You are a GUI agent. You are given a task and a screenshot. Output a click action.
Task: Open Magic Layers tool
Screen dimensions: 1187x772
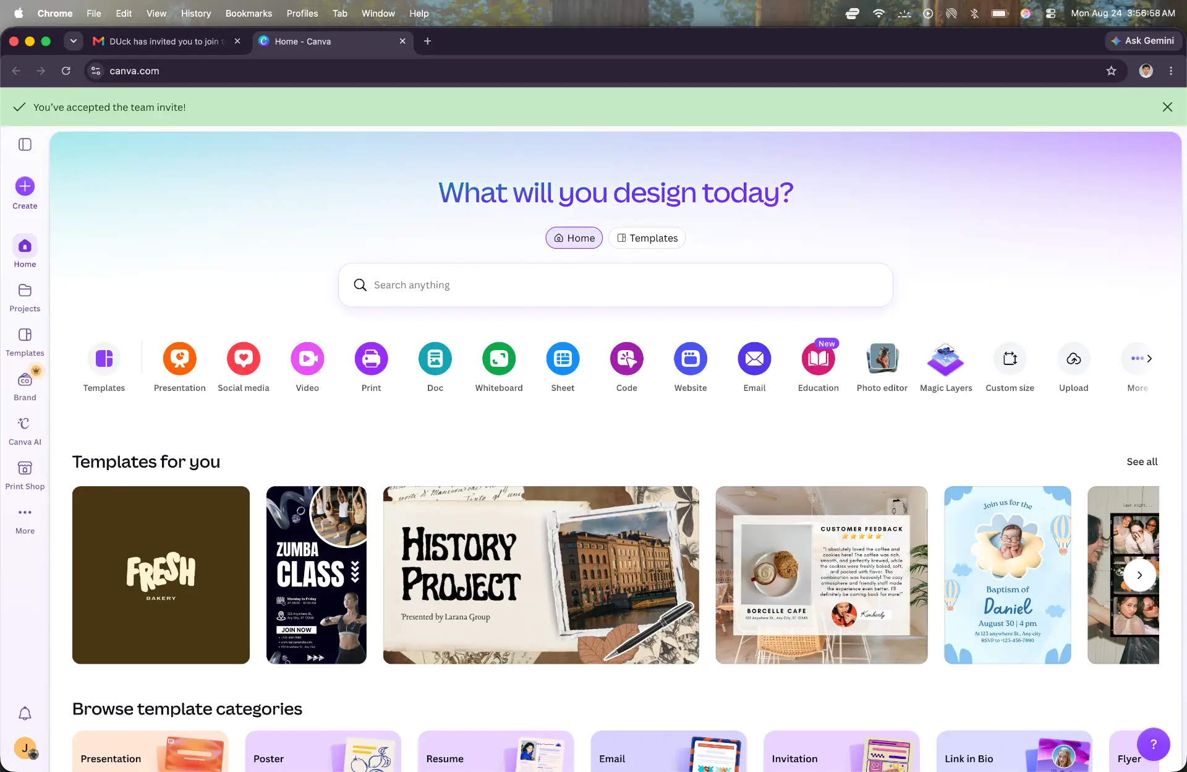pos(946,358)
